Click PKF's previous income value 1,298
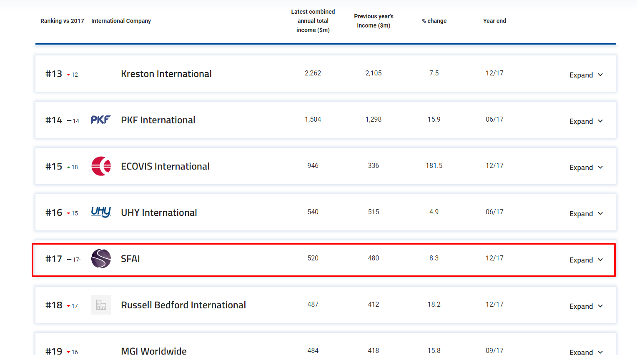The image size is (637, 355). (x=374, y=120)
